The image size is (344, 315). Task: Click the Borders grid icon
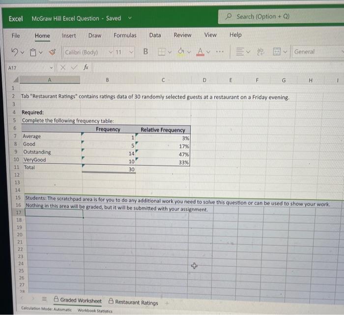click(162, 52)
